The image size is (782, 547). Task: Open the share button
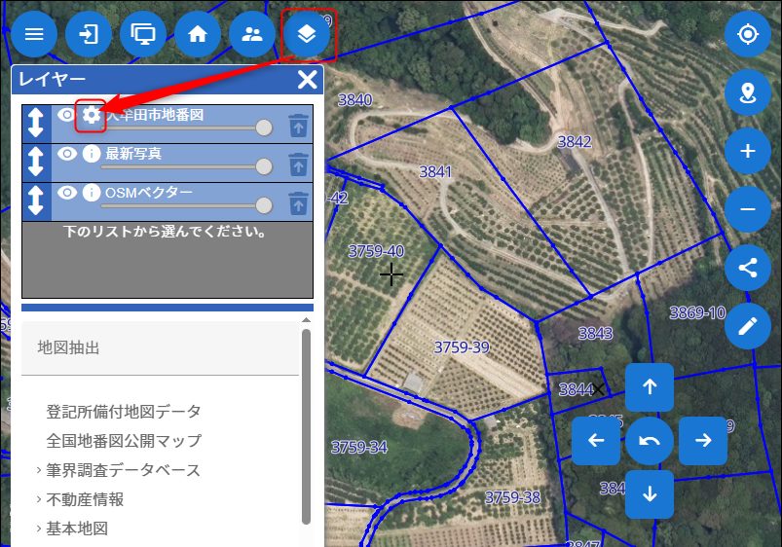point(748,268)
